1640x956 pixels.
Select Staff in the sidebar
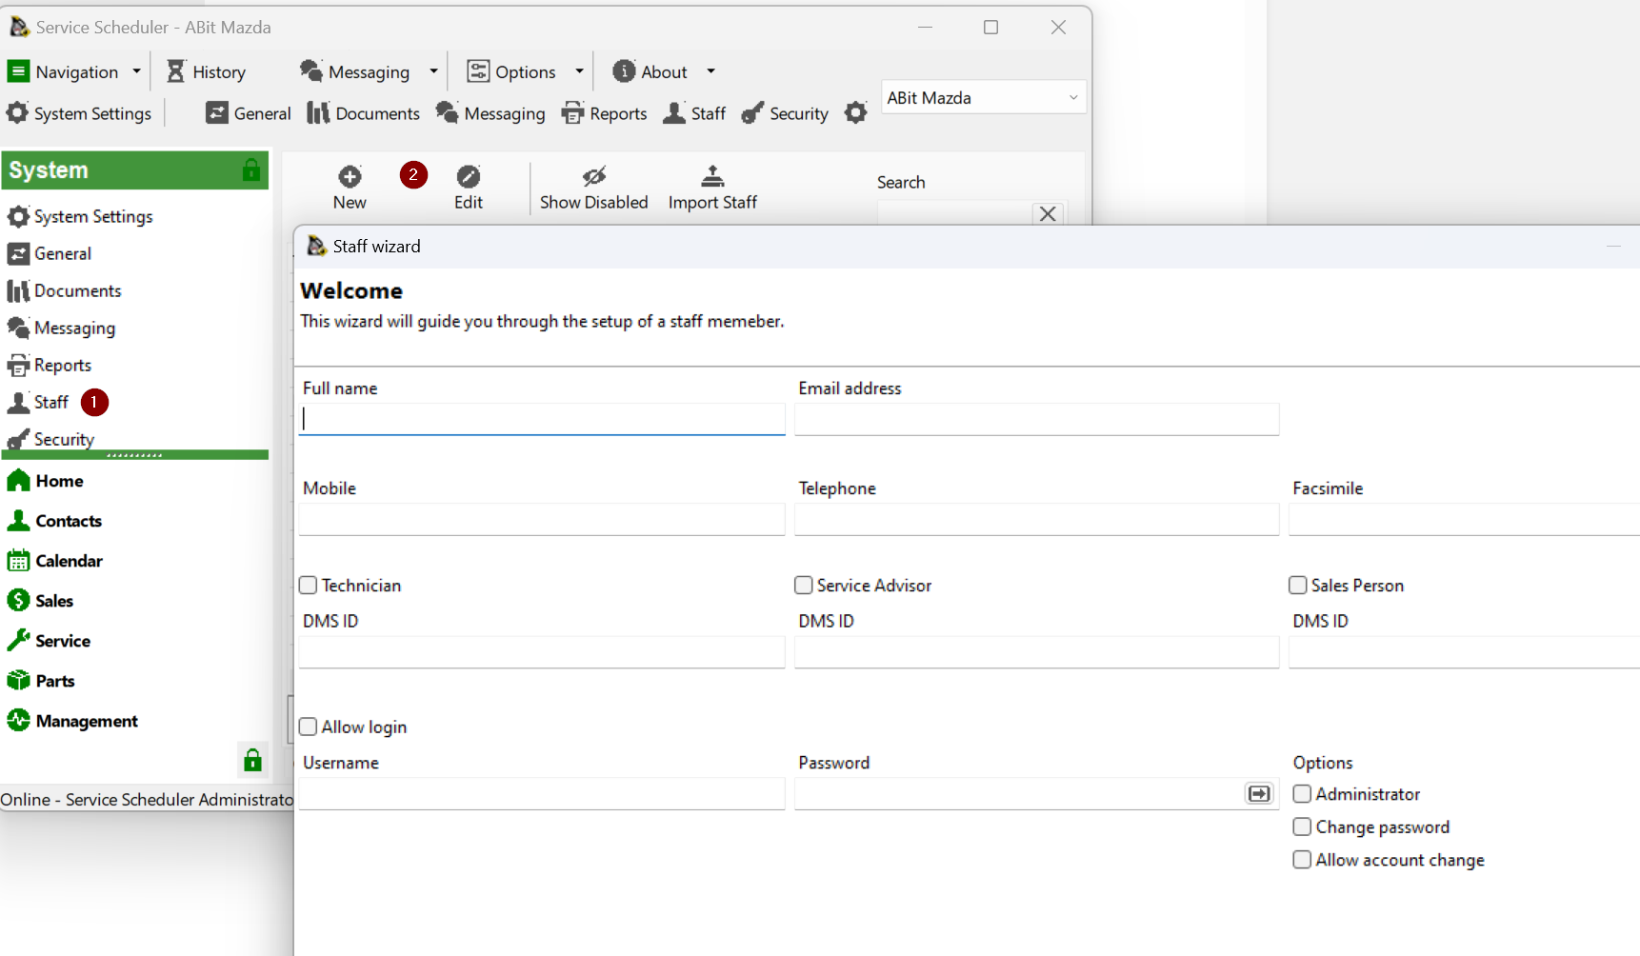pos(38,402)
